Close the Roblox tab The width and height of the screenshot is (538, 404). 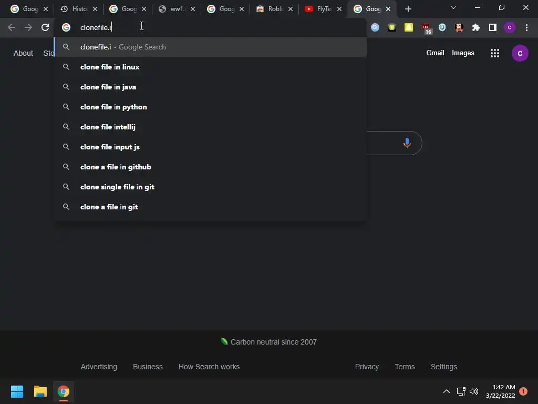(291, 9)
